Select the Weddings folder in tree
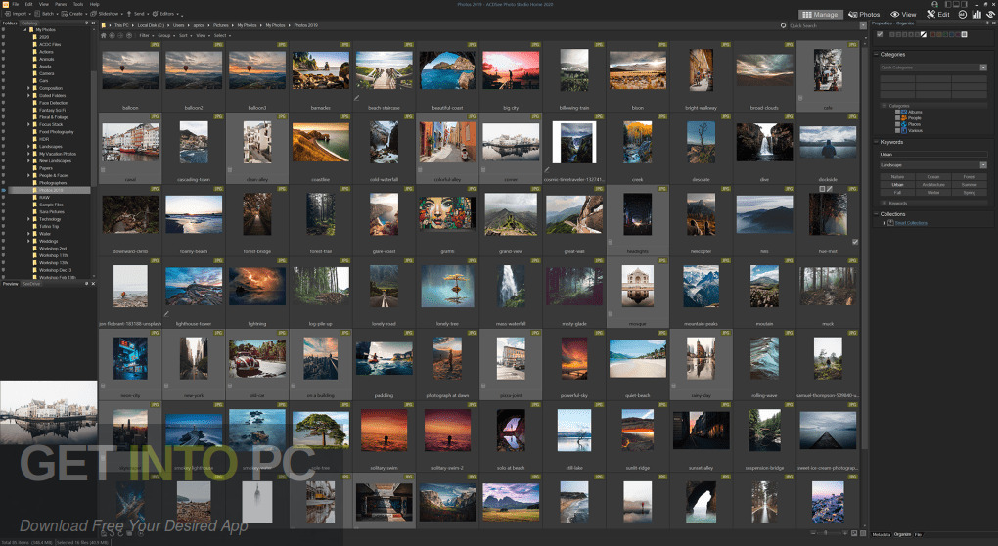This screenshot has height=546, width=998. 48,241
